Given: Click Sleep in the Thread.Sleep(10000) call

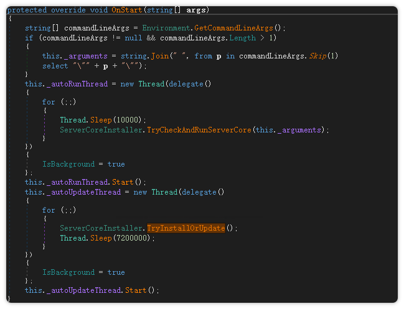Looking at the screenshot, I should pyautogui.click(x=100, y=120).
